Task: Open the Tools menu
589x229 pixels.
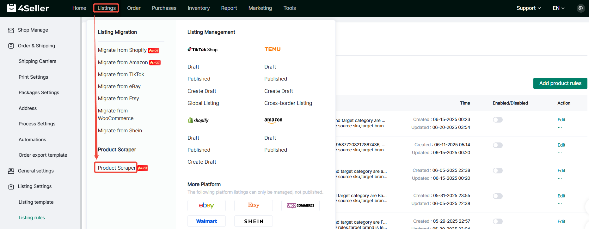Action: tap(290, 8)
